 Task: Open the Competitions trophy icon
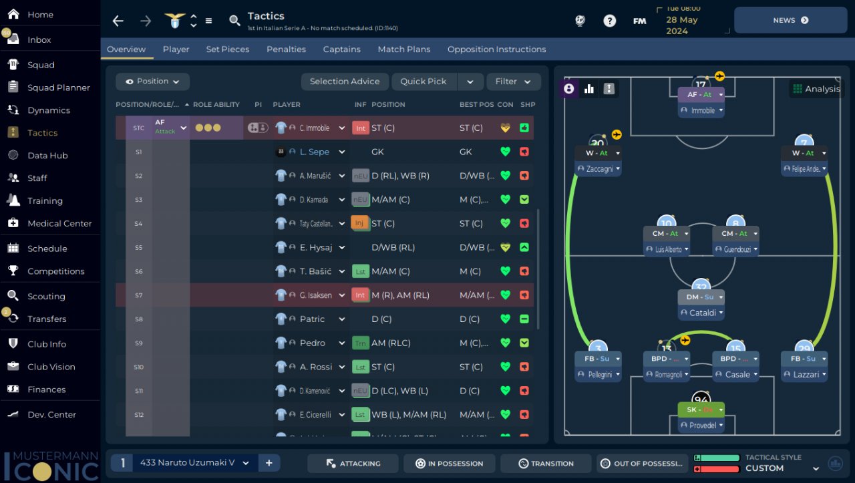pos(13,271)
